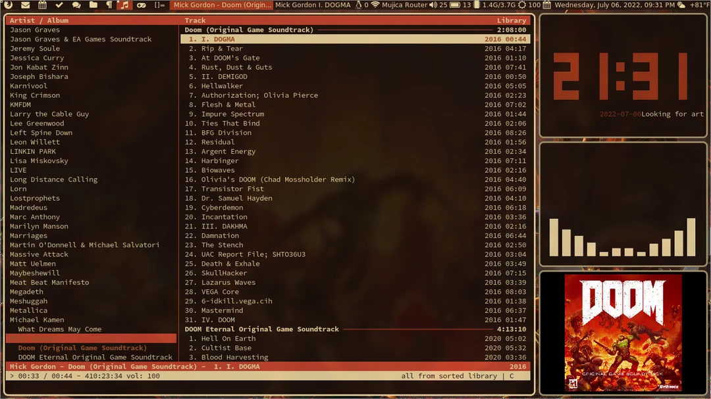Click the Wi-Fi icon next to Mujica Router
Image resolution: width=711 pixels, height=399 pixels.
point(375,5)
